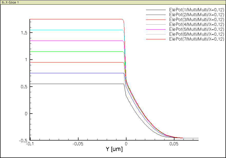The width and height of the screenshot is (226, 158).
Task: Select legend entry ElePot(1/Multi/Multi/X=0.12)
Action: (197, 10)
